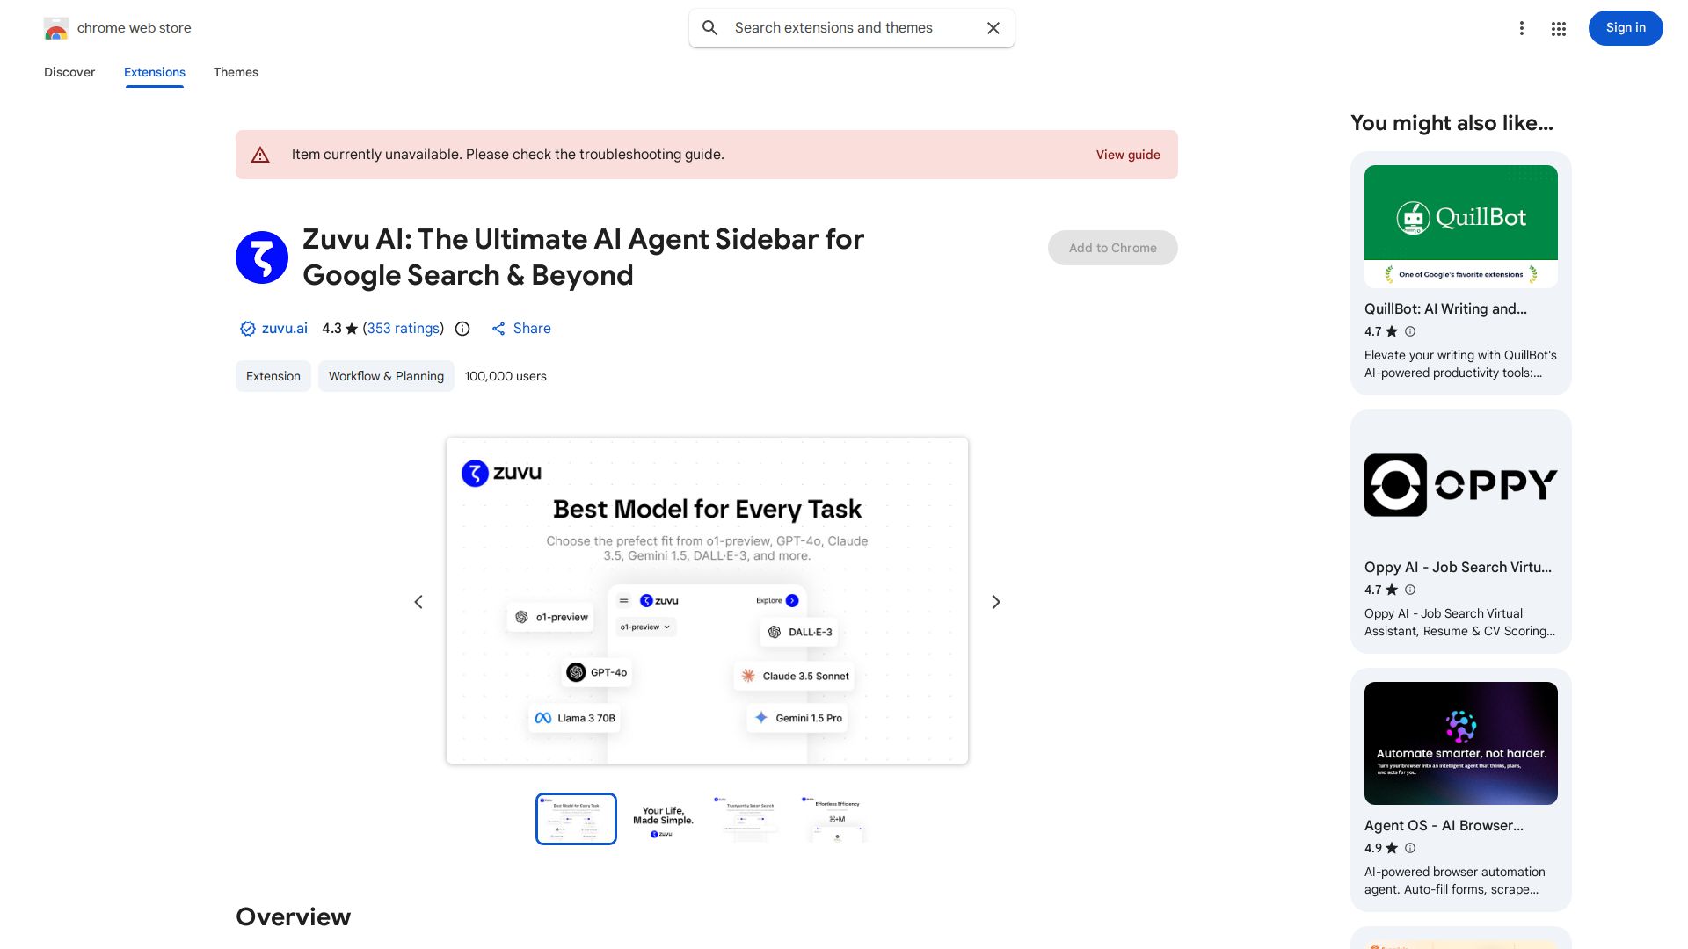Switch to the Themes tab

click(236, 72)
